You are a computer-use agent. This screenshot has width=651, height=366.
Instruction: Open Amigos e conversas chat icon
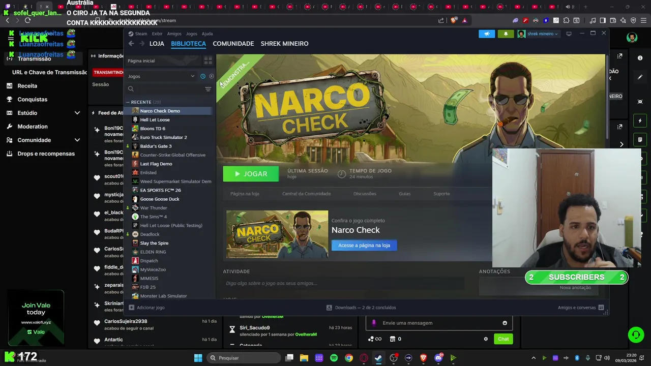(x=601, y=308)
